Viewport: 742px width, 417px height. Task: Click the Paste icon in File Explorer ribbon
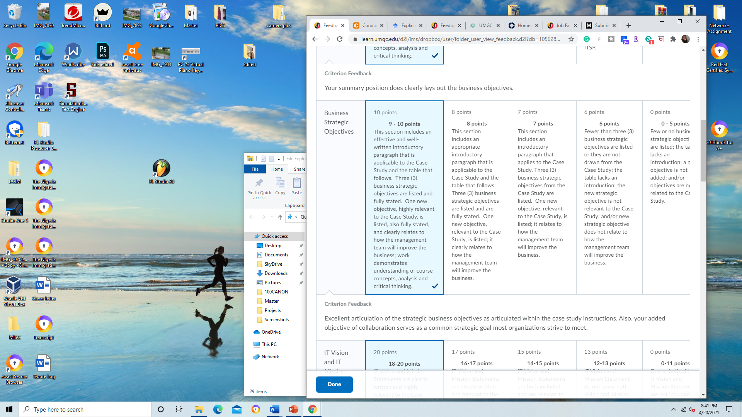point(296,186)
